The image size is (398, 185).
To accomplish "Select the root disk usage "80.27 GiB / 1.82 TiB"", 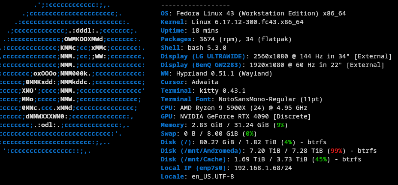I will point(238,143).
